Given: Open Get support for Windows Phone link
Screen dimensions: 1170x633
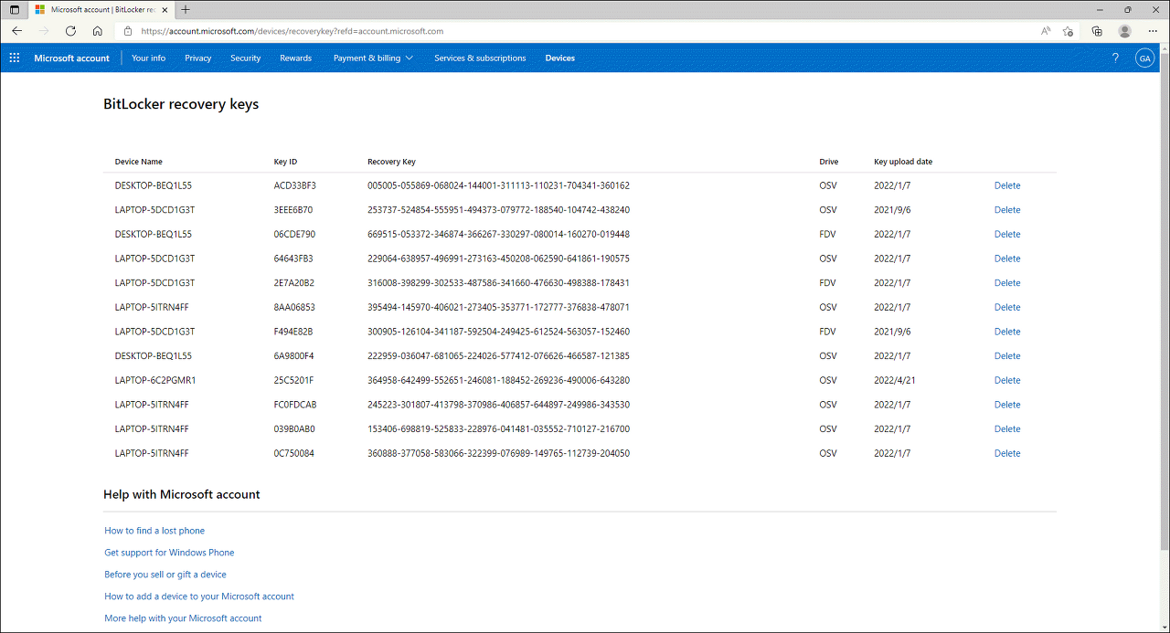Looking at the screenshot, I should pos(169,553).
